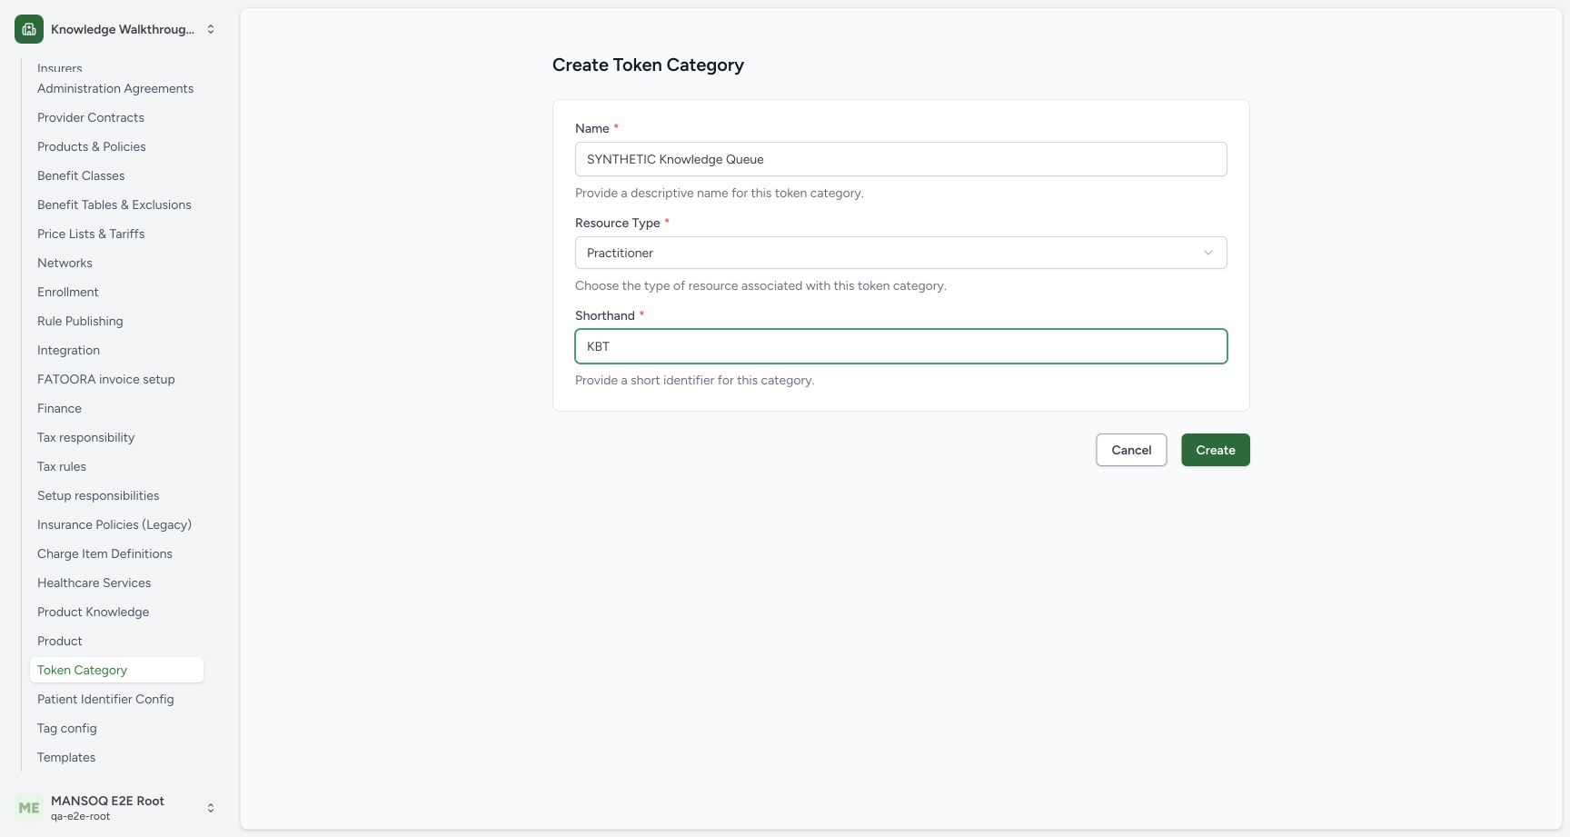The height and width of the screenshot is (837, 1570).
Task: Click the green organization logo icon
Action: (29, 29)
